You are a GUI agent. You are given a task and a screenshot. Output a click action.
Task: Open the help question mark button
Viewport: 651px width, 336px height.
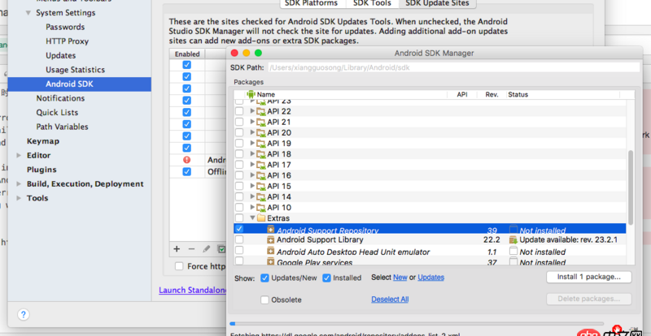tap(24, 314)
